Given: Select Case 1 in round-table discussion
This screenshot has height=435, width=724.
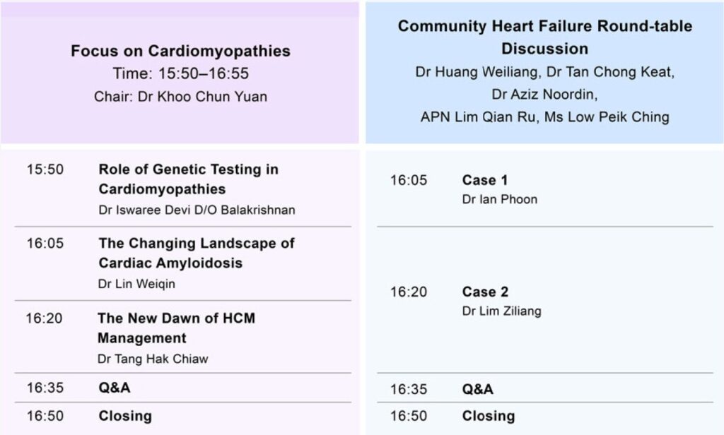Looking at the screenshot, I should point(485,180).
